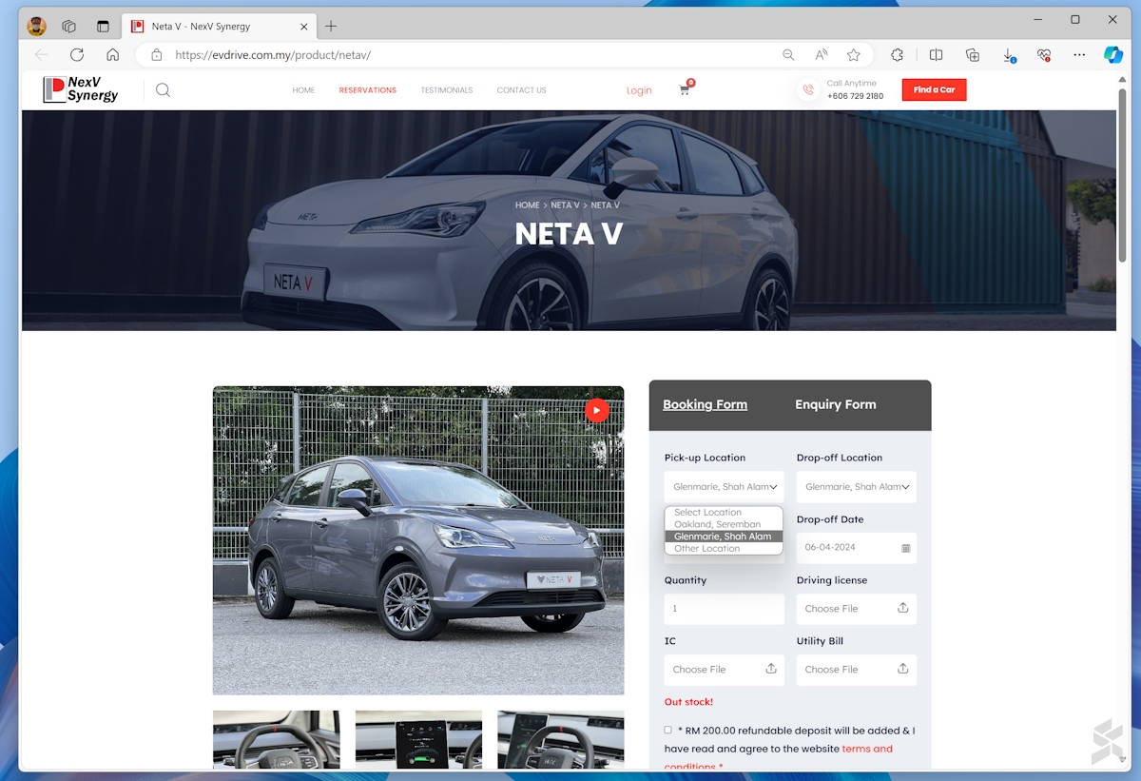1141x781 pixels.
Task: Play the Neta V video via red play button
Action: (597, 410)
